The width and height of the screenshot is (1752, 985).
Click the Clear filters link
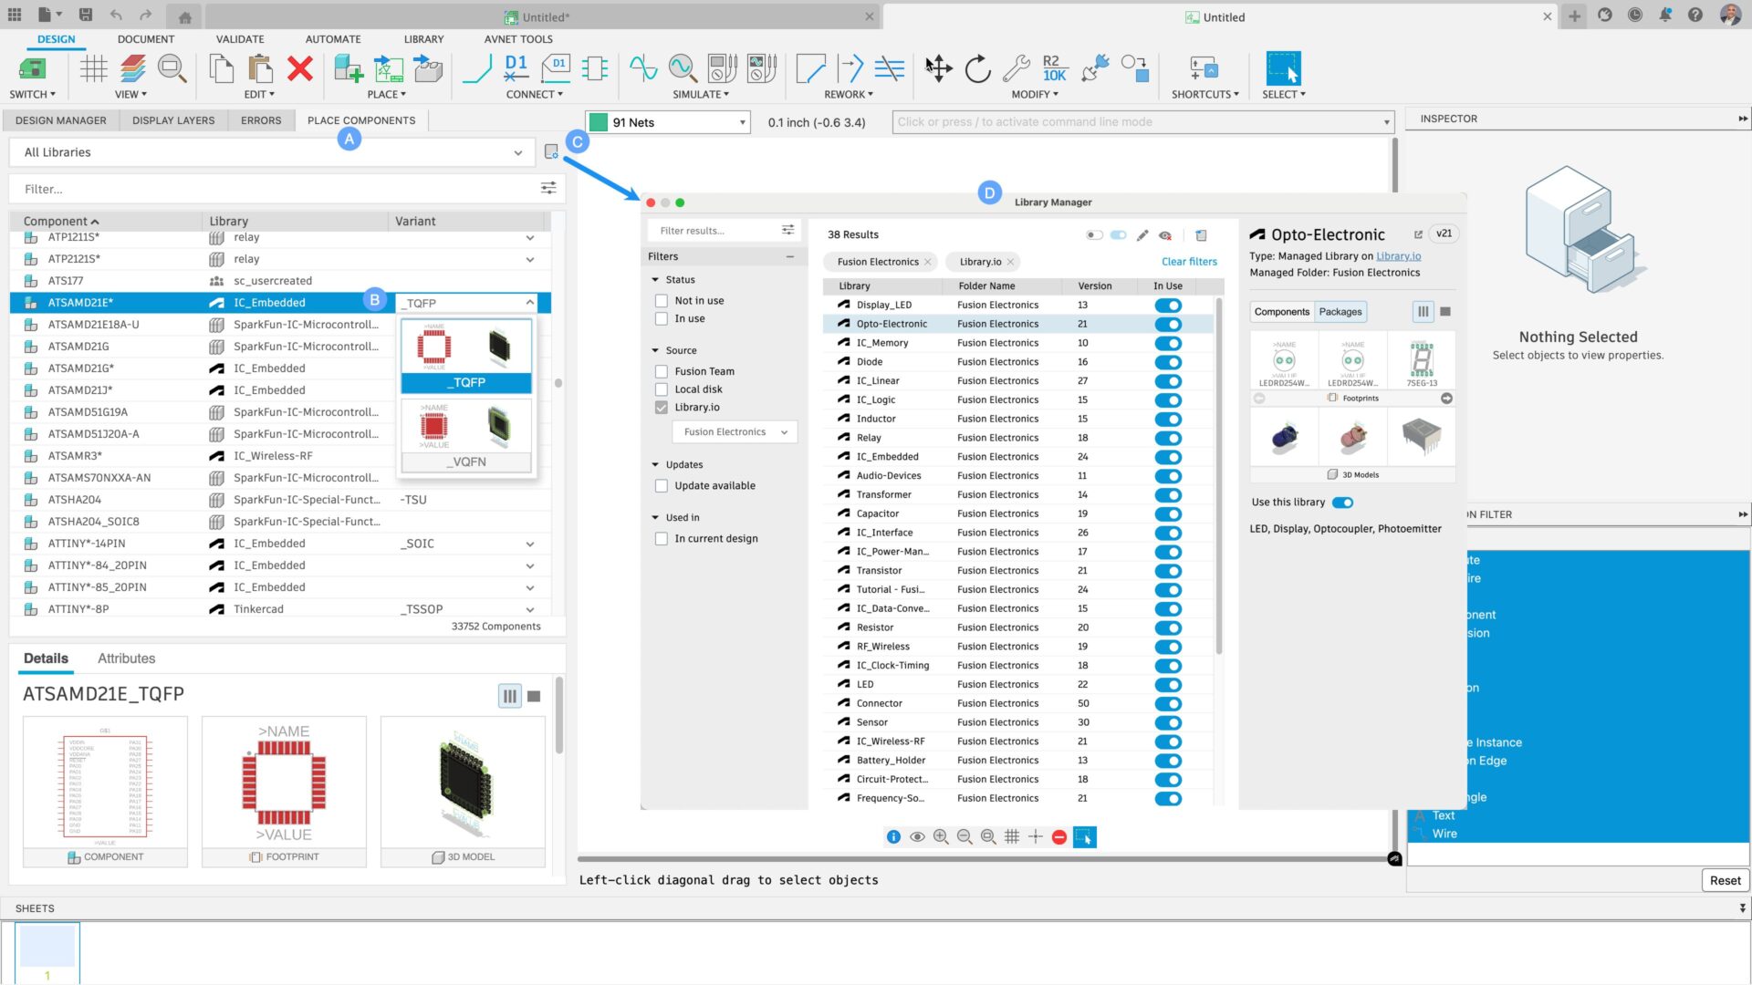click(1189, 262)
